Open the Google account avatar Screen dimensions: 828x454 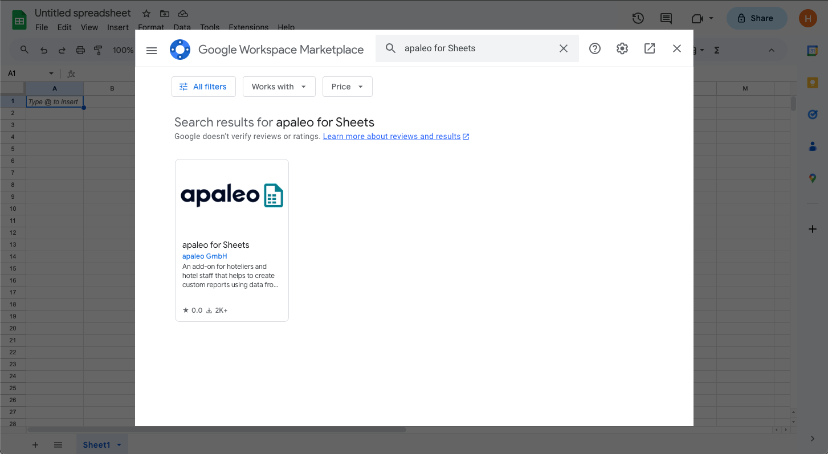tap(807, 18)
